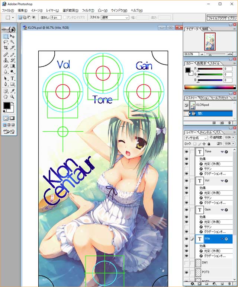Select the Path Selection tool
Image resolution: width=238 pixels, height=287 pixels.
pyautogui.click(x=6, y=79)
